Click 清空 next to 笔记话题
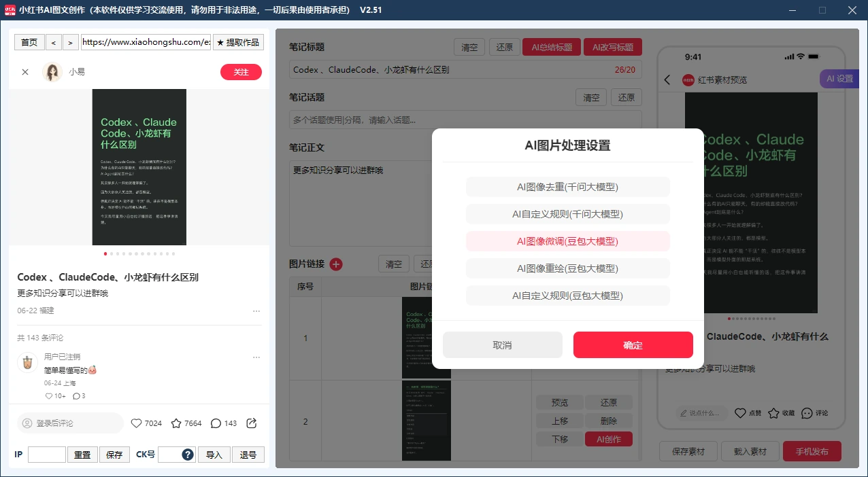 point(591,97)
